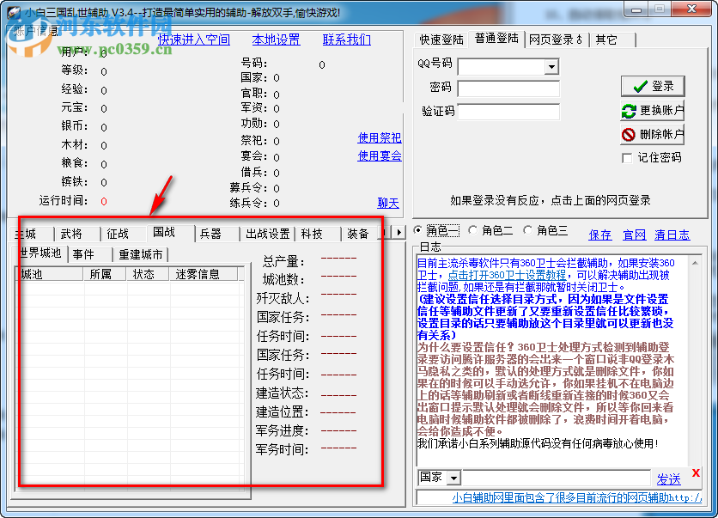Click the 联系我们 link

pyautogui.click(x=347, y=40)
